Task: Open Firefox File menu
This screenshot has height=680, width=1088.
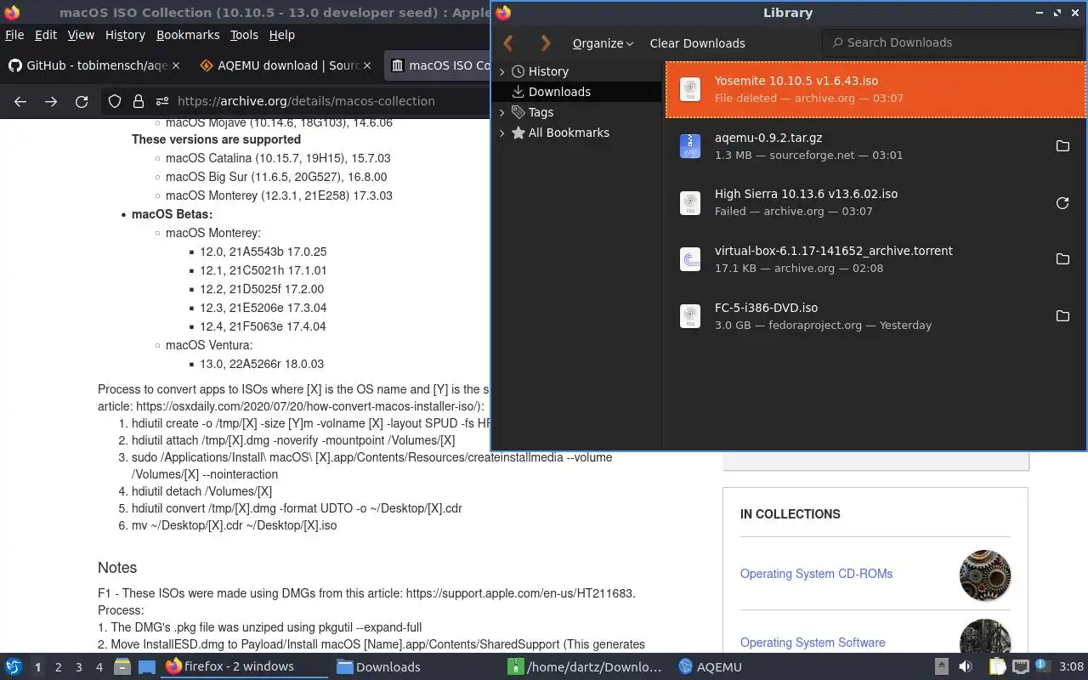Action: click(14, 35)
